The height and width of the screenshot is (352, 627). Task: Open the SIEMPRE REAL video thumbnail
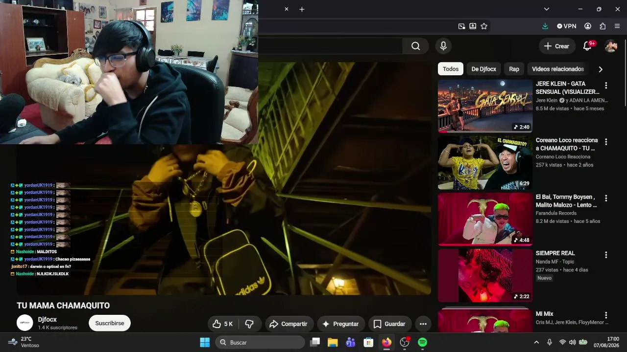click(x=485, y=275)
